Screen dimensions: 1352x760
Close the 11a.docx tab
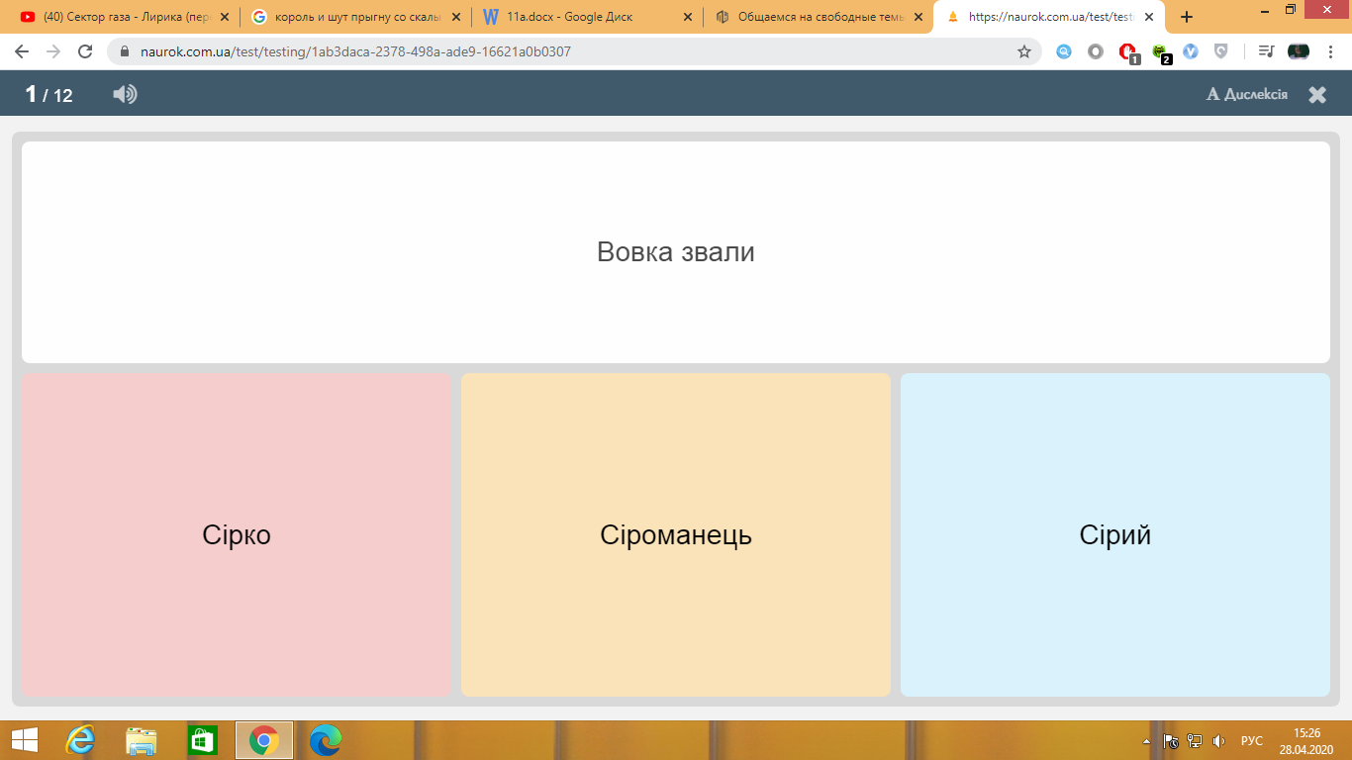(x=688, y=17)
